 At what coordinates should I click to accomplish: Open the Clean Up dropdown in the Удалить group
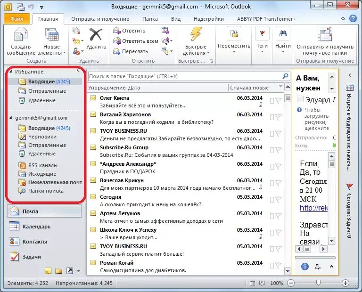tap(78, 41)
